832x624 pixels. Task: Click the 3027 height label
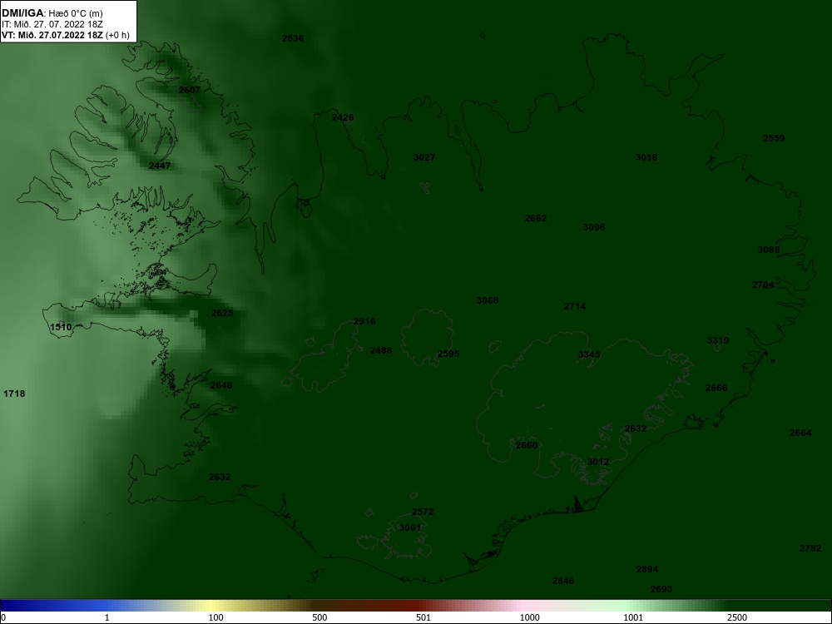pos(424,157)
